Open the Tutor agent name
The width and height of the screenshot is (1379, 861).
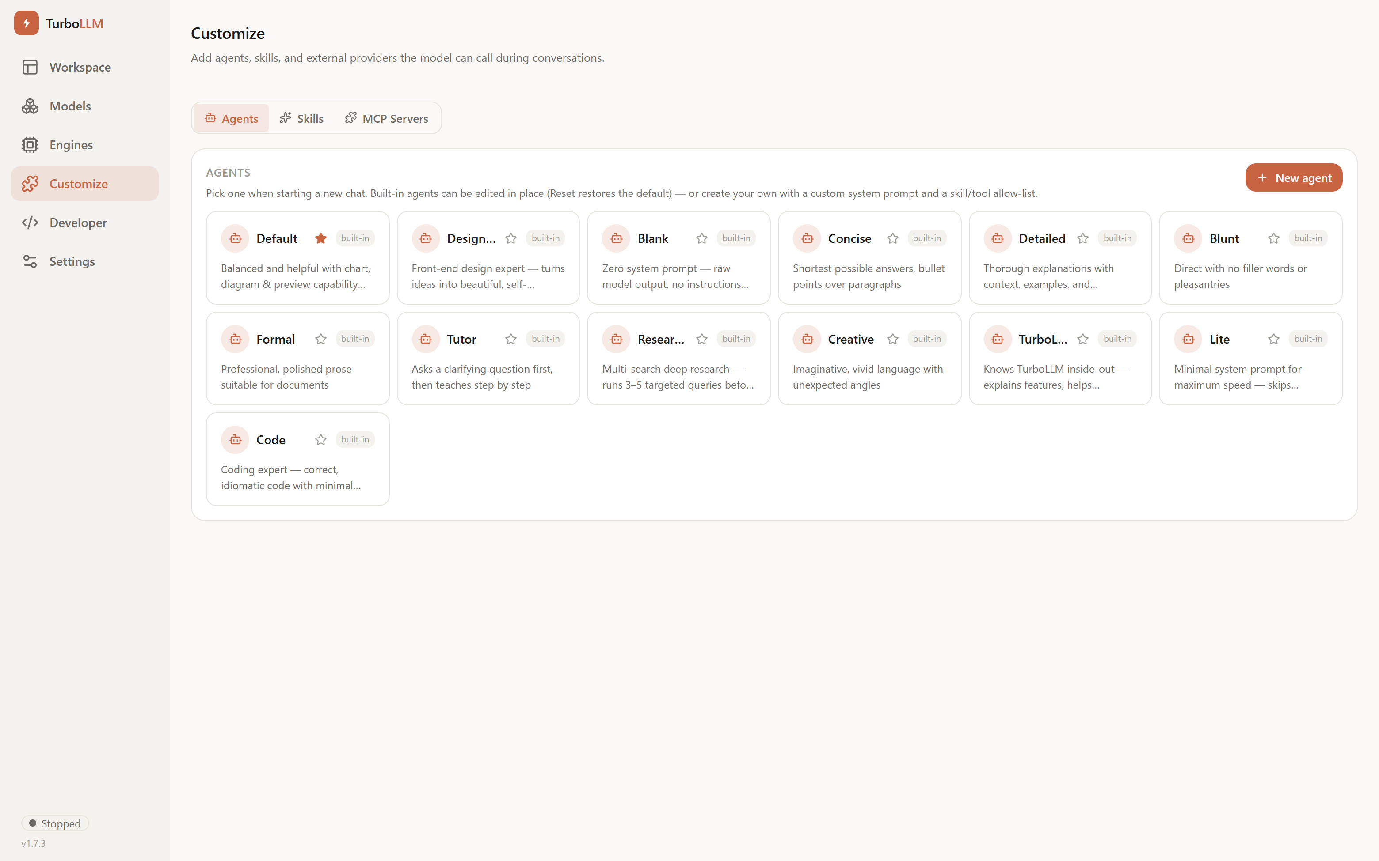[461, 340]
